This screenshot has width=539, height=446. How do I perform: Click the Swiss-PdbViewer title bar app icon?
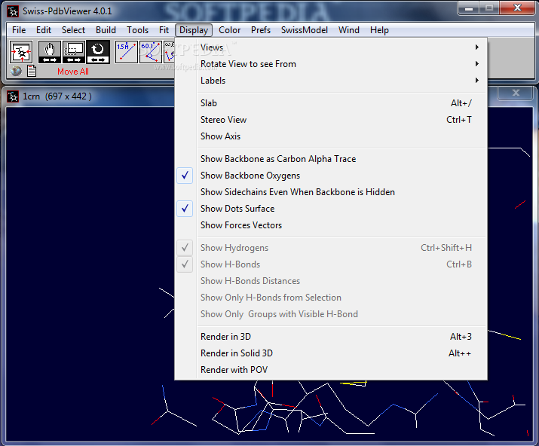pyautogui.click(x=13, y=11)
